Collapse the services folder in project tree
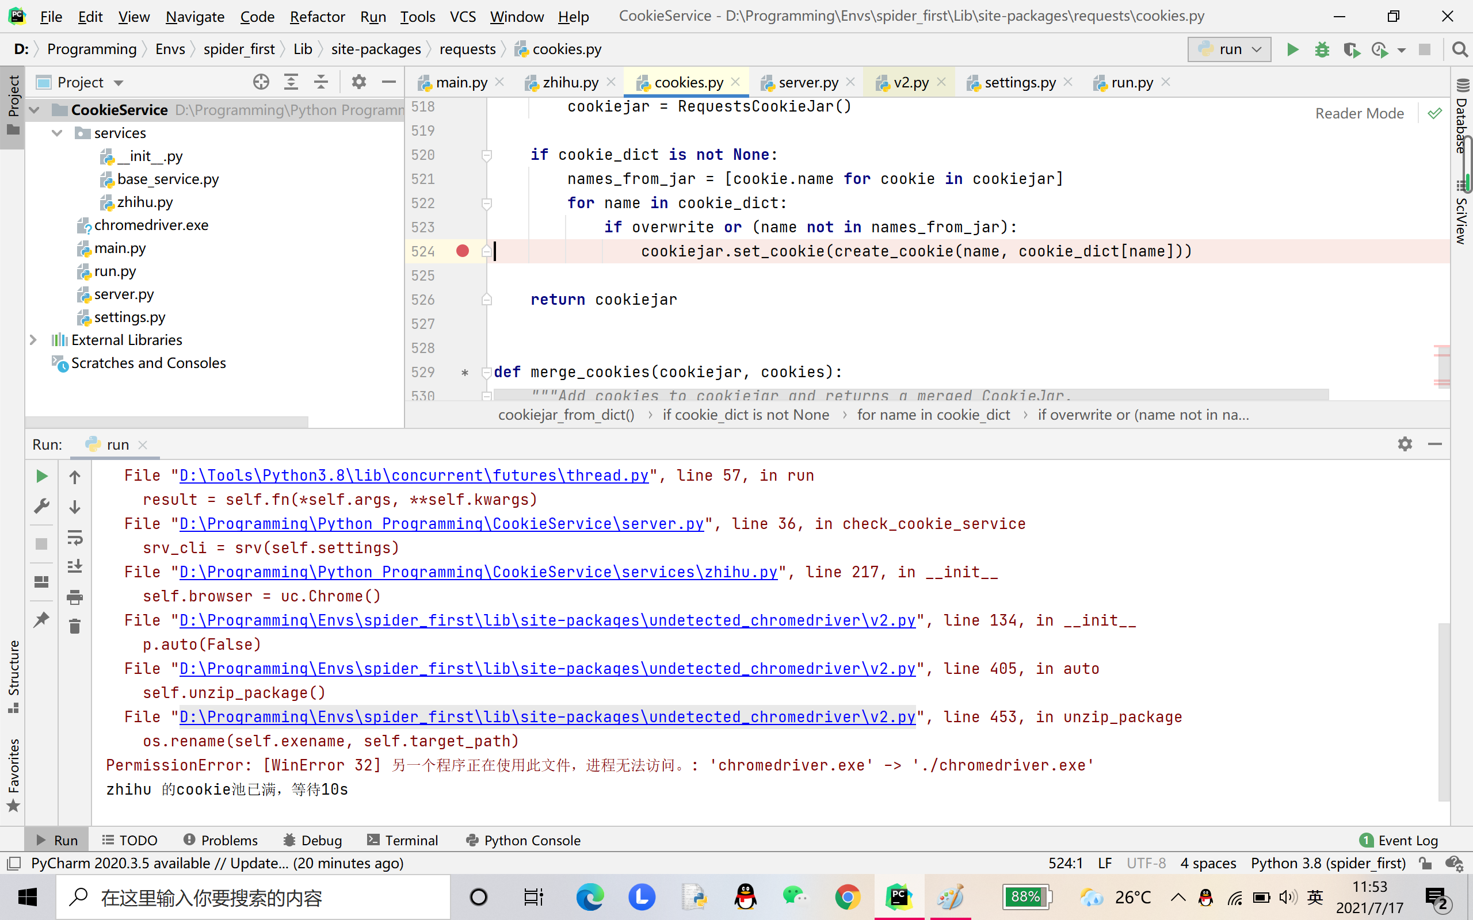This screenshot has width=1473, height=920. point(57,133)
